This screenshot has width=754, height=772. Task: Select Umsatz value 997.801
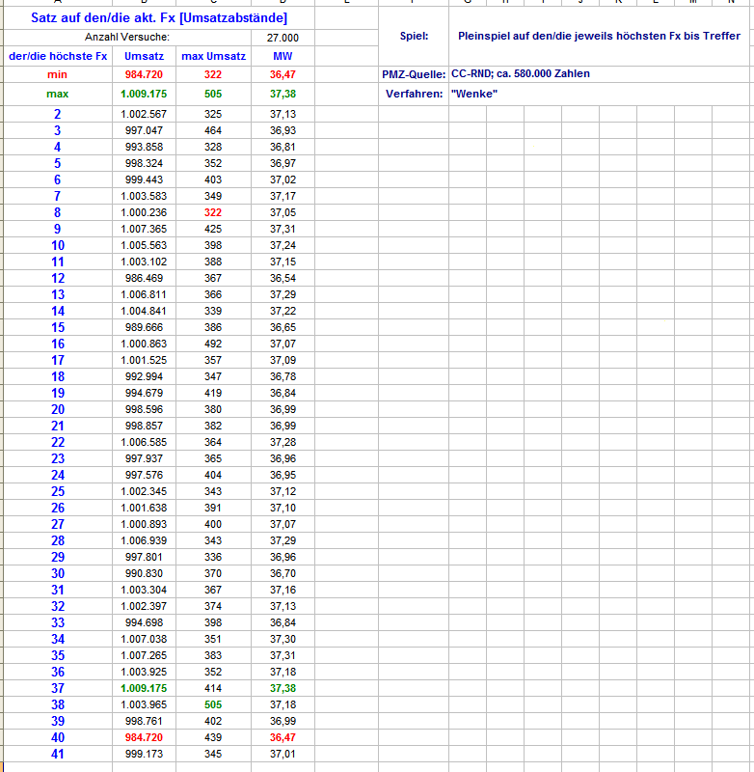(x=144, y=558)
